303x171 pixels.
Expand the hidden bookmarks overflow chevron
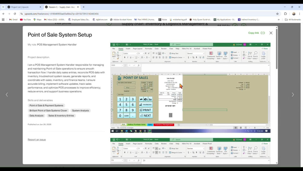[x=279, y=19]
